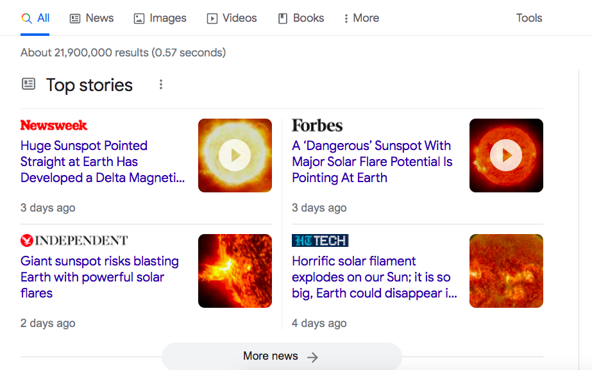Open the HT Tech sun surface thumbnail
The width and height of the screenshot is (592, 370).
click(506, 271)
